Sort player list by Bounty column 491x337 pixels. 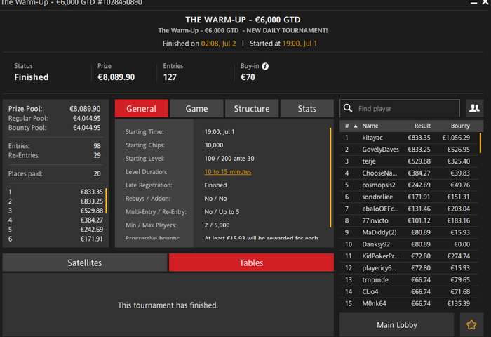460,126
